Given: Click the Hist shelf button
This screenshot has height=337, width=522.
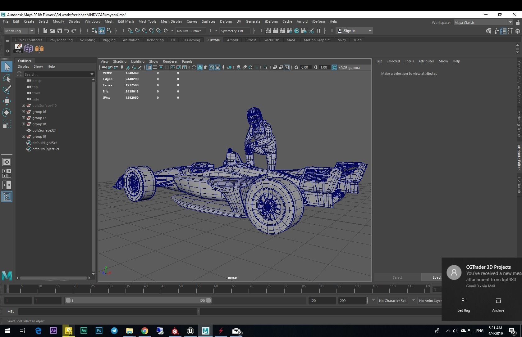Looking at the screenshot, I should pos(18,48).
